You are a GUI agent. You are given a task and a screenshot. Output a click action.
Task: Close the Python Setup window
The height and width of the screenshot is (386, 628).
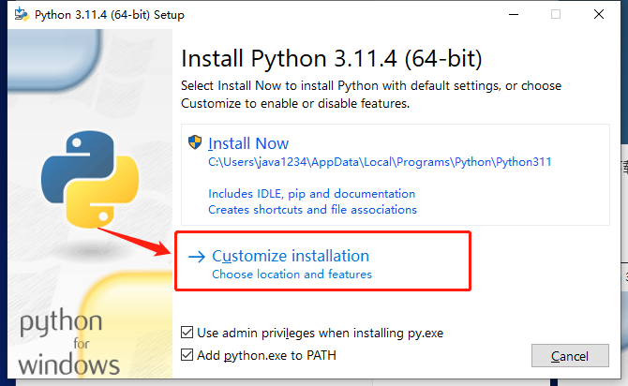[x=600, y=14]
